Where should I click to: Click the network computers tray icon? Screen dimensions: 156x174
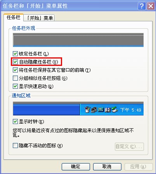coord(94,110)
